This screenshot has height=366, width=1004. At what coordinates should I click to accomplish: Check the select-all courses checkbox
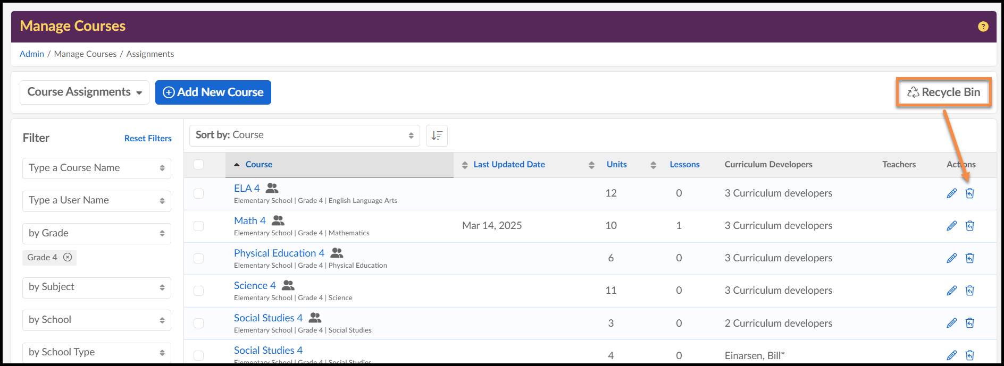199,165
